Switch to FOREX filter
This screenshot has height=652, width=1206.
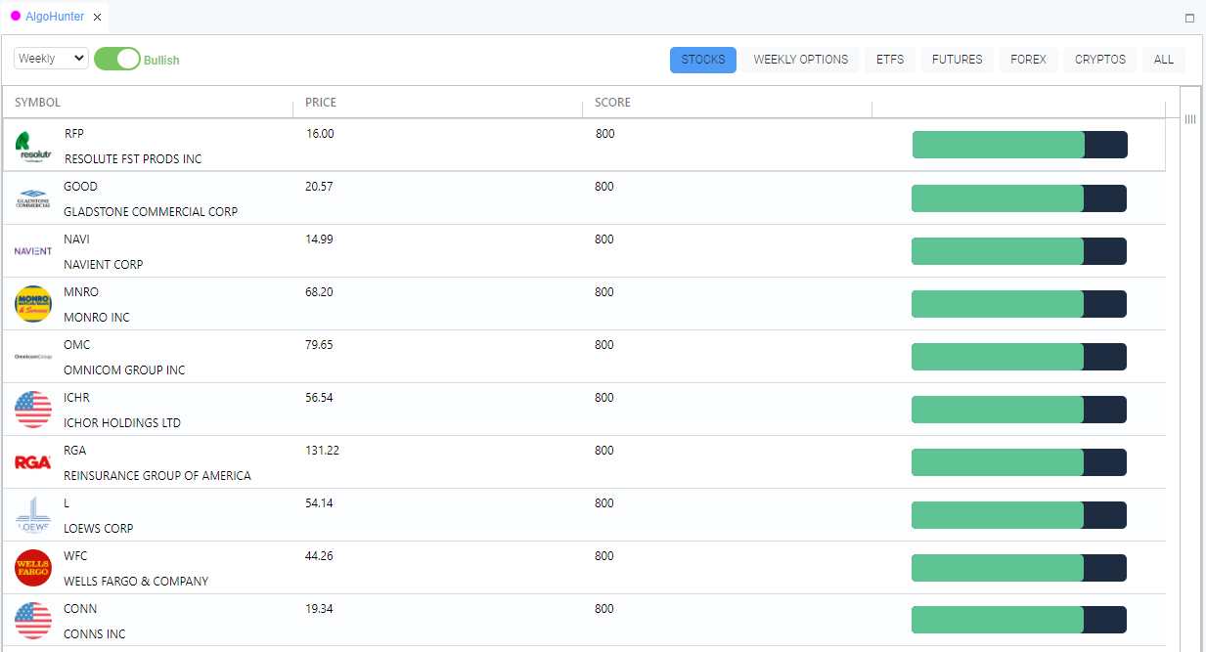(x=1028, y=60)
